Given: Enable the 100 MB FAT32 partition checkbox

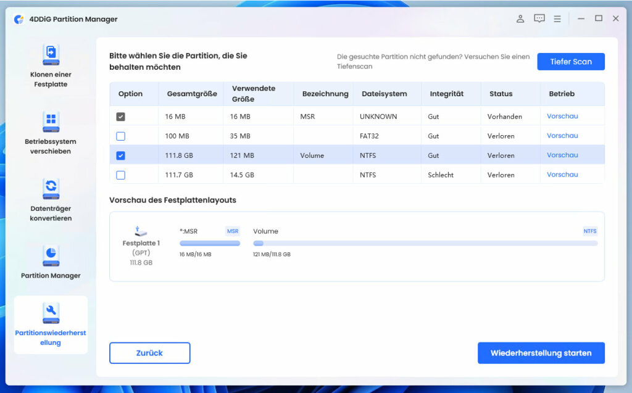Looking at the screenshot, I should point(120,136).
